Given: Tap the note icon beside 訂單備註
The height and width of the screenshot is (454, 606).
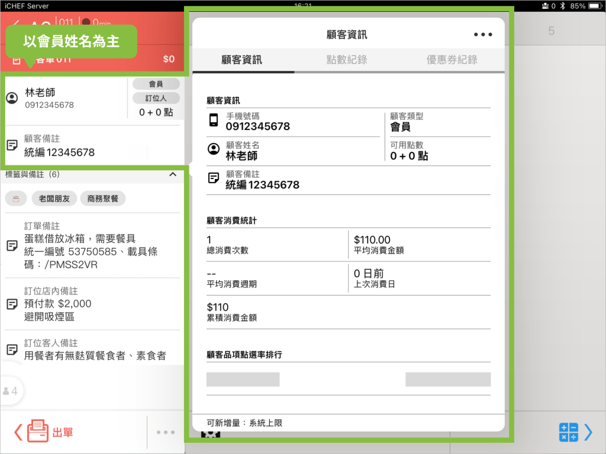Looking at the screenshot, I should click(x=12, y=245).
